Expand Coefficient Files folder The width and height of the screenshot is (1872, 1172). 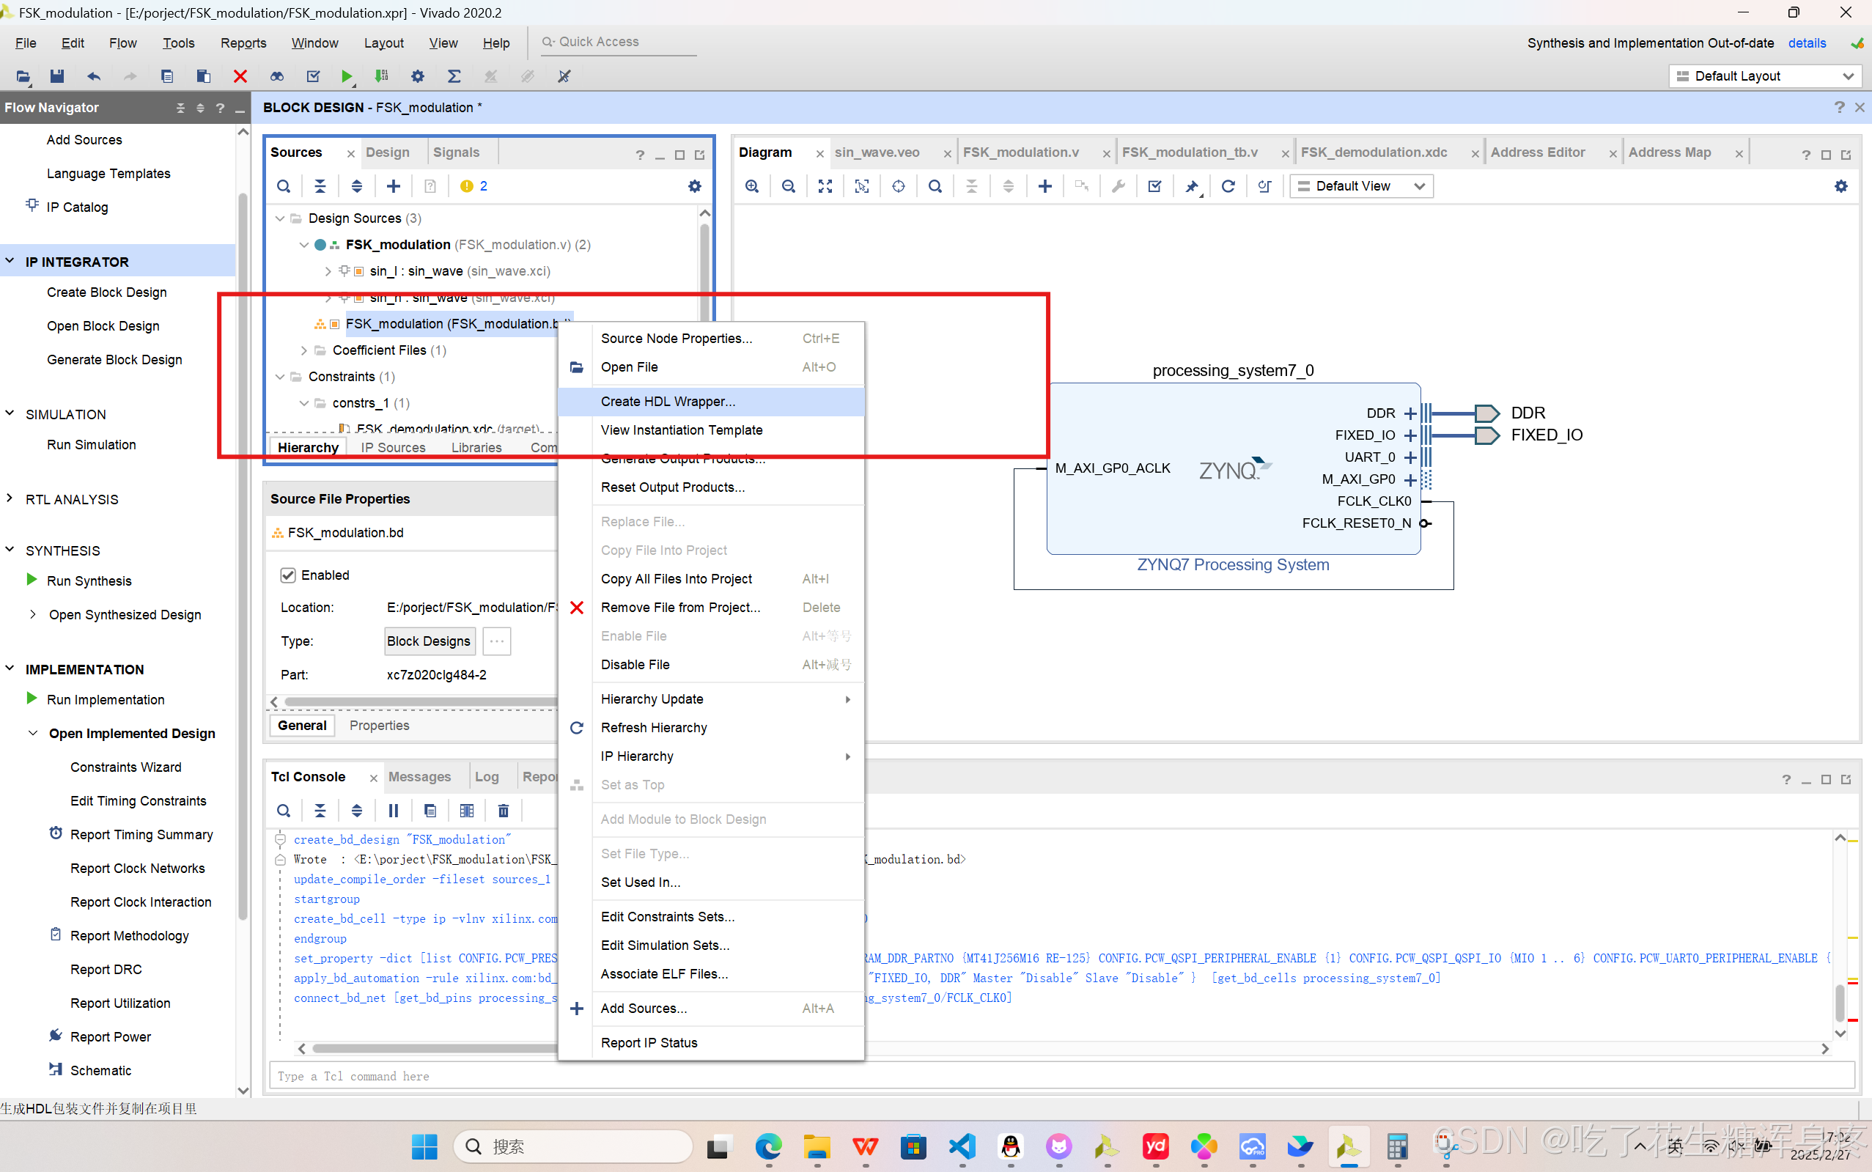[x=304, y=350]
